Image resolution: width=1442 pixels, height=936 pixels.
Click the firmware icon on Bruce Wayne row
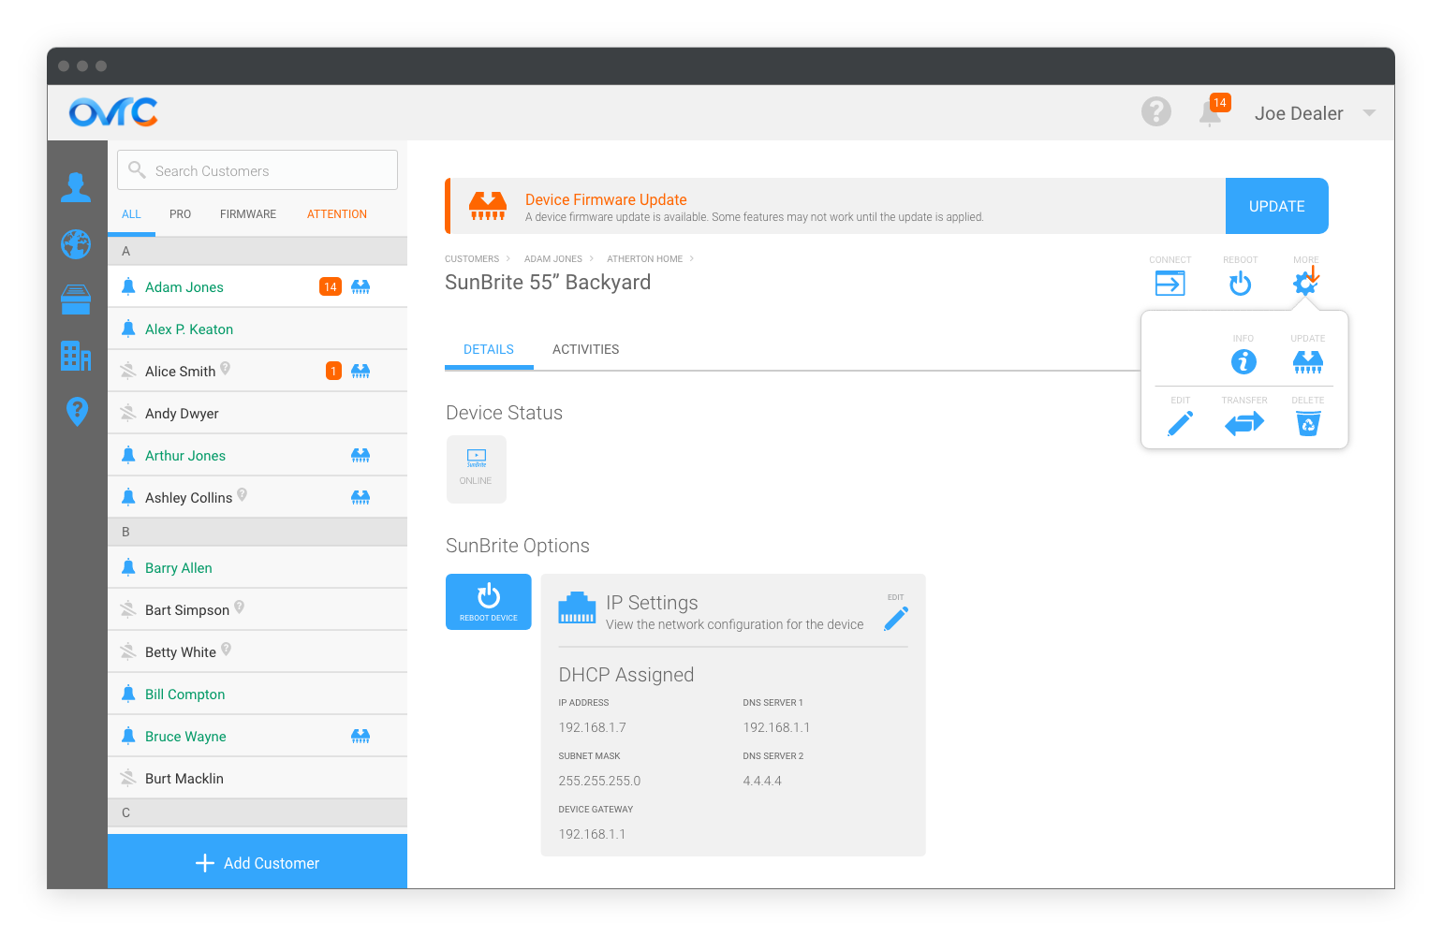pyautogui.click(x=360, y=736)
